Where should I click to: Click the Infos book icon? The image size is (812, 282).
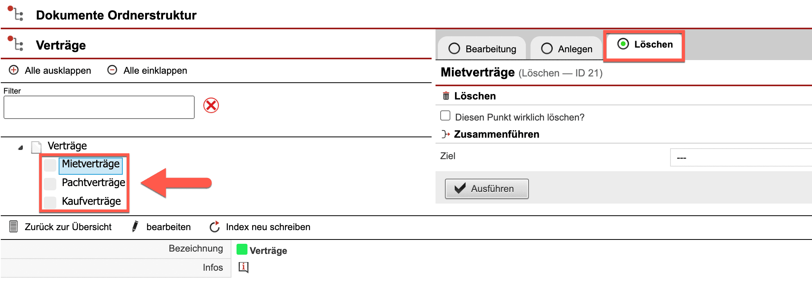243,267
